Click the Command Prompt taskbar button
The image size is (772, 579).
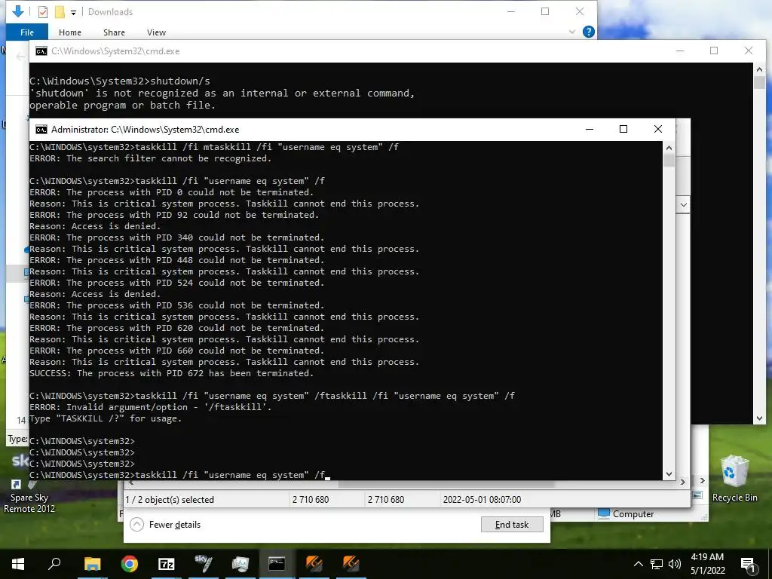pos(277,564)
